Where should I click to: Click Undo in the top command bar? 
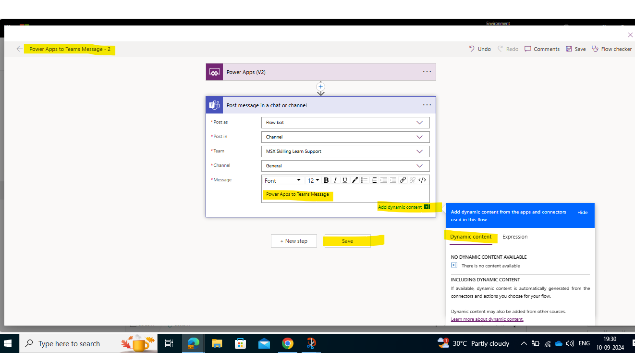pyautogui.click(x=480, y=49)
